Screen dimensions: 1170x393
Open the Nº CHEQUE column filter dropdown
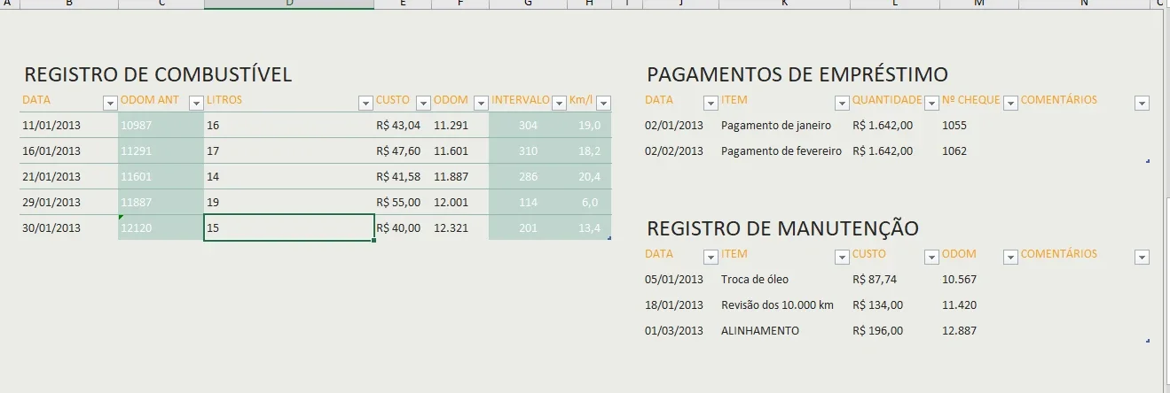(1010, 104)
